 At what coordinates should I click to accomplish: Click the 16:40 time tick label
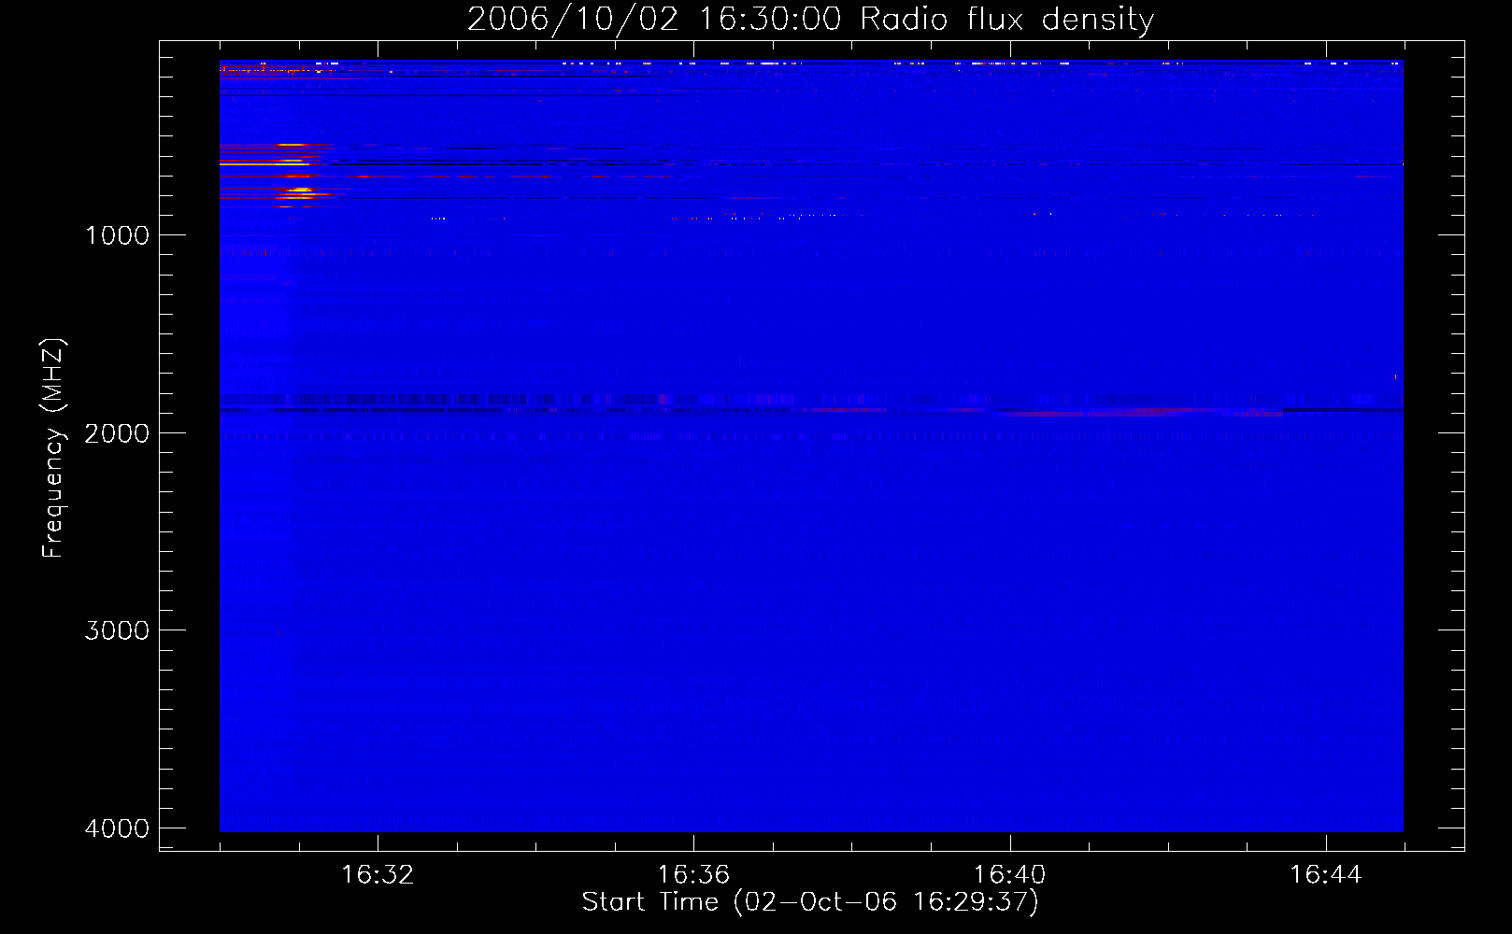pyautogui.click(x=1009, y=875)
